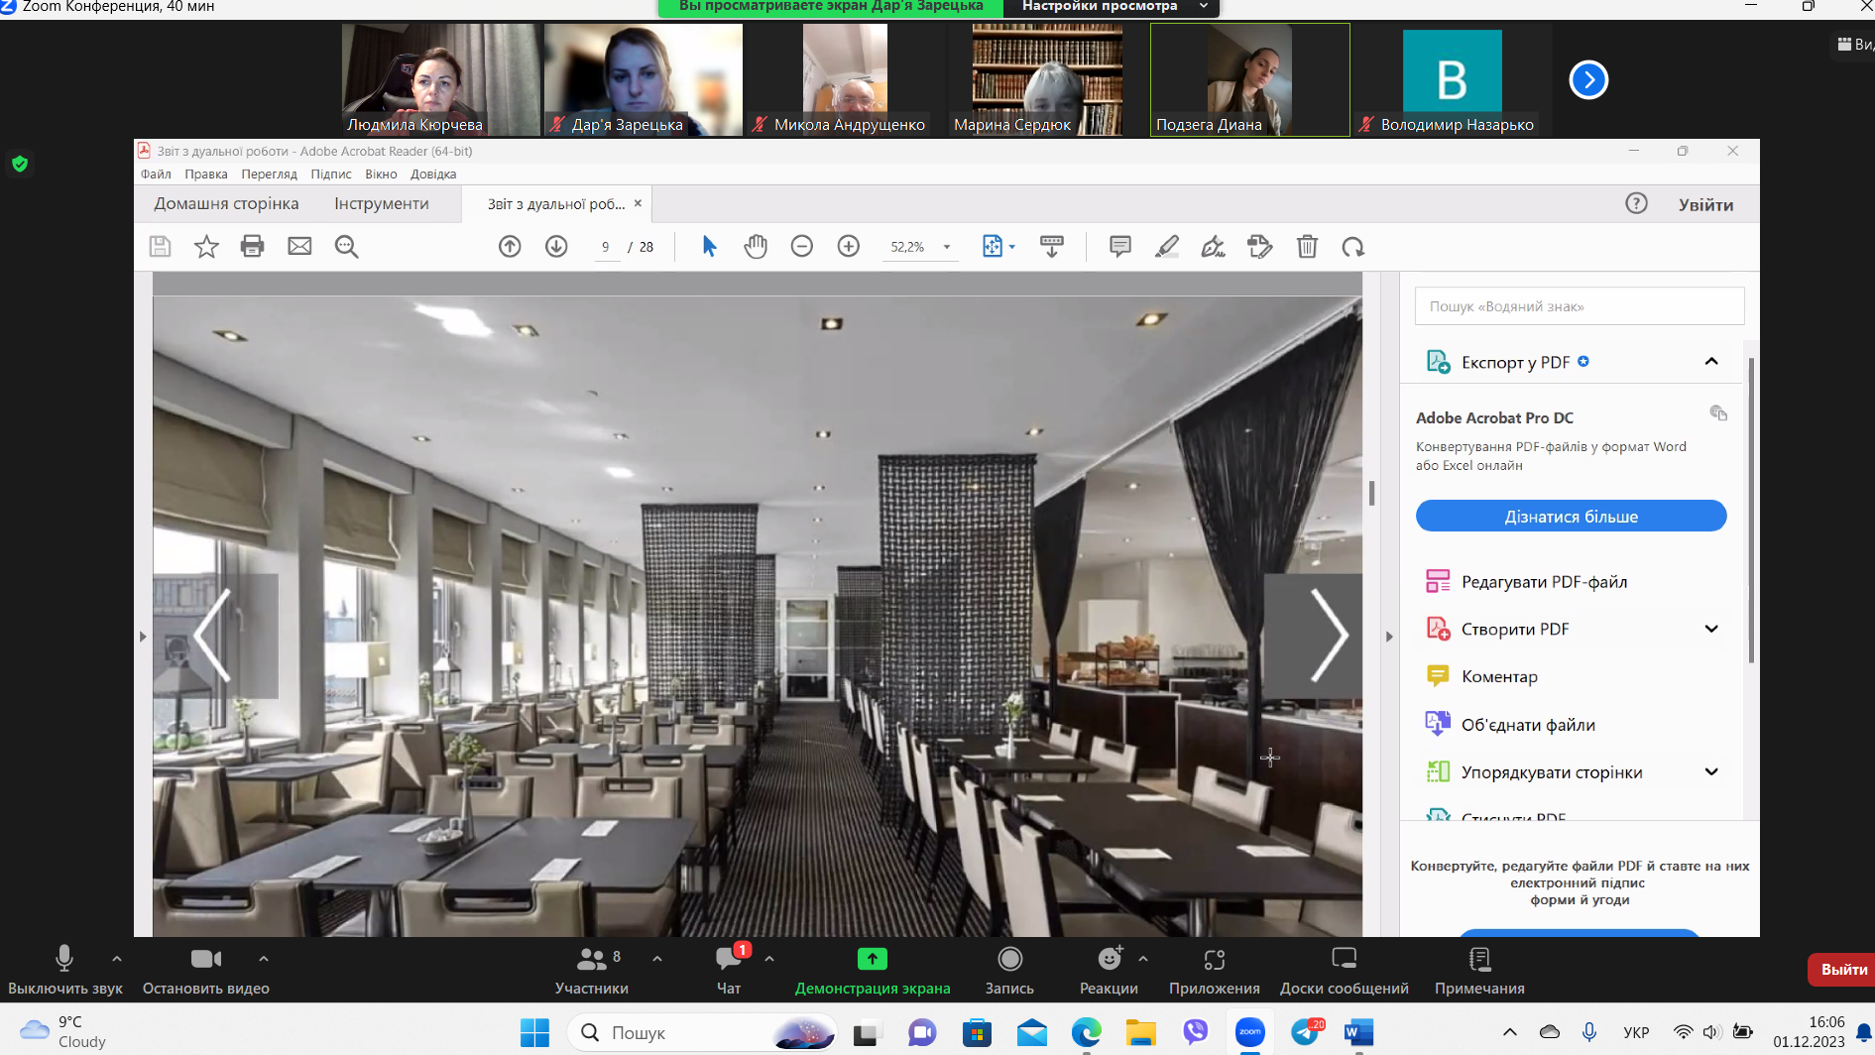The height and width of the screenshot is (1055, 1875).
Task: Switch to the Інструменти tab
Action: click(381, 204)
